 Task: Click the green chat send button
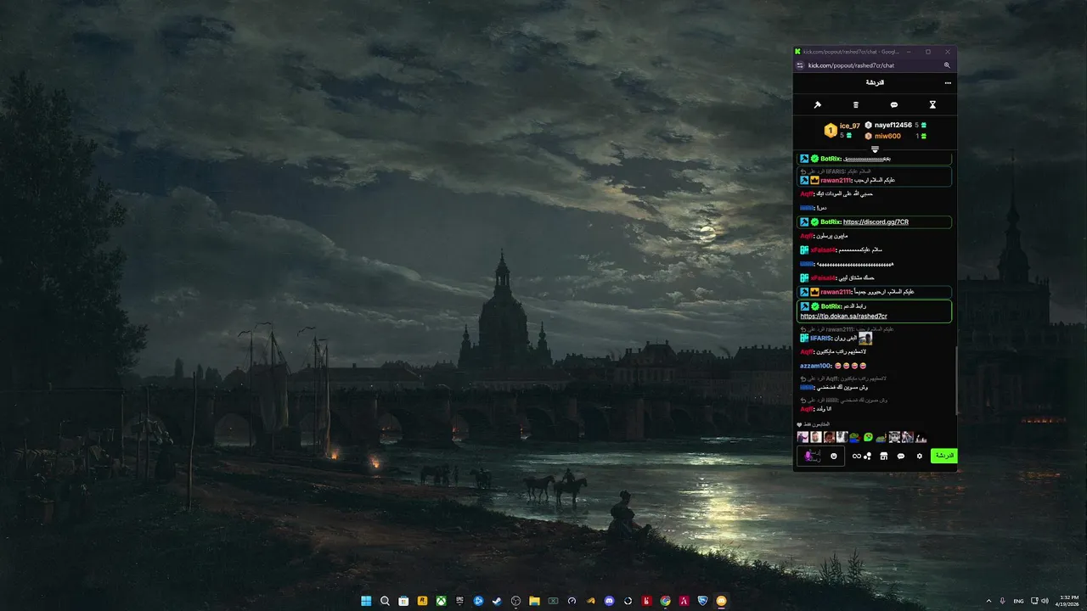click(944, 456)
